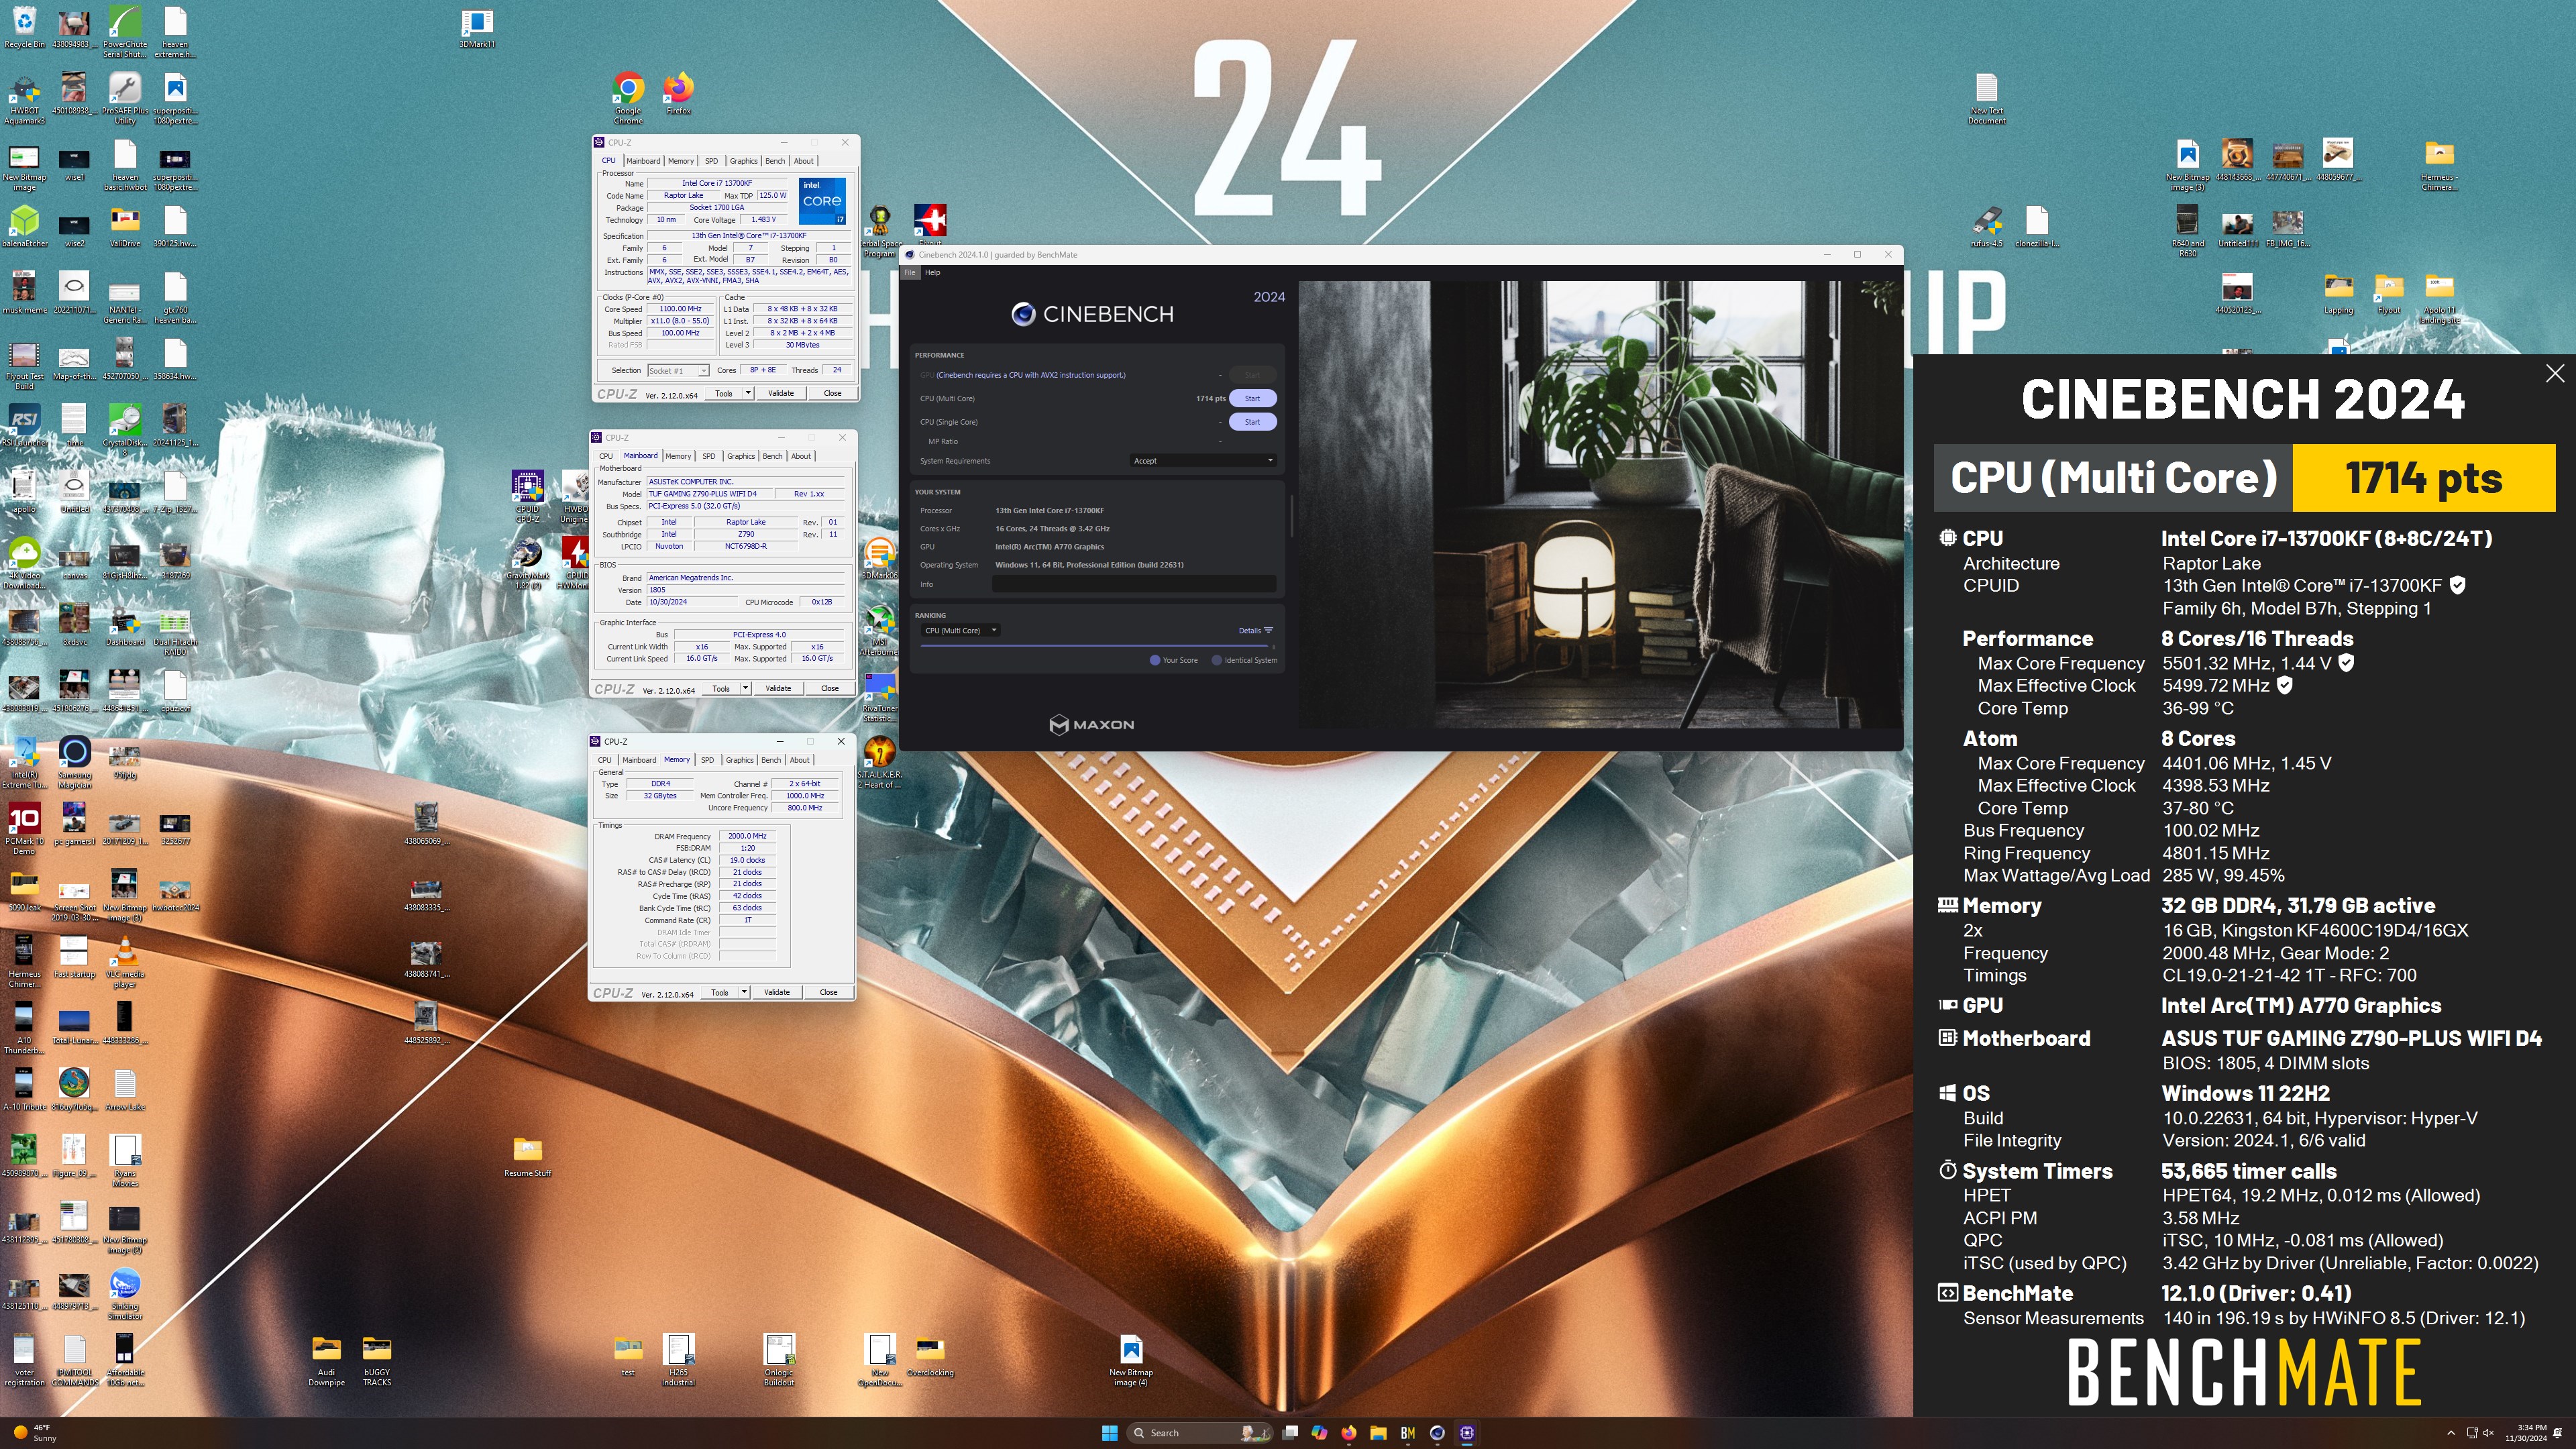Click Close button in bottom CPU-Z Memory window
The width and height of the screenshot is (2576, 1449).
[828, 992]
